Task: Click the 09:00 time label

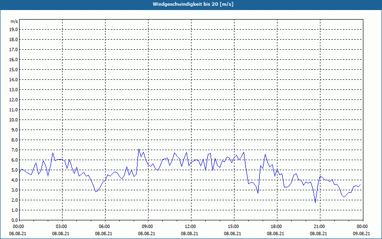Action: (148, 227)
